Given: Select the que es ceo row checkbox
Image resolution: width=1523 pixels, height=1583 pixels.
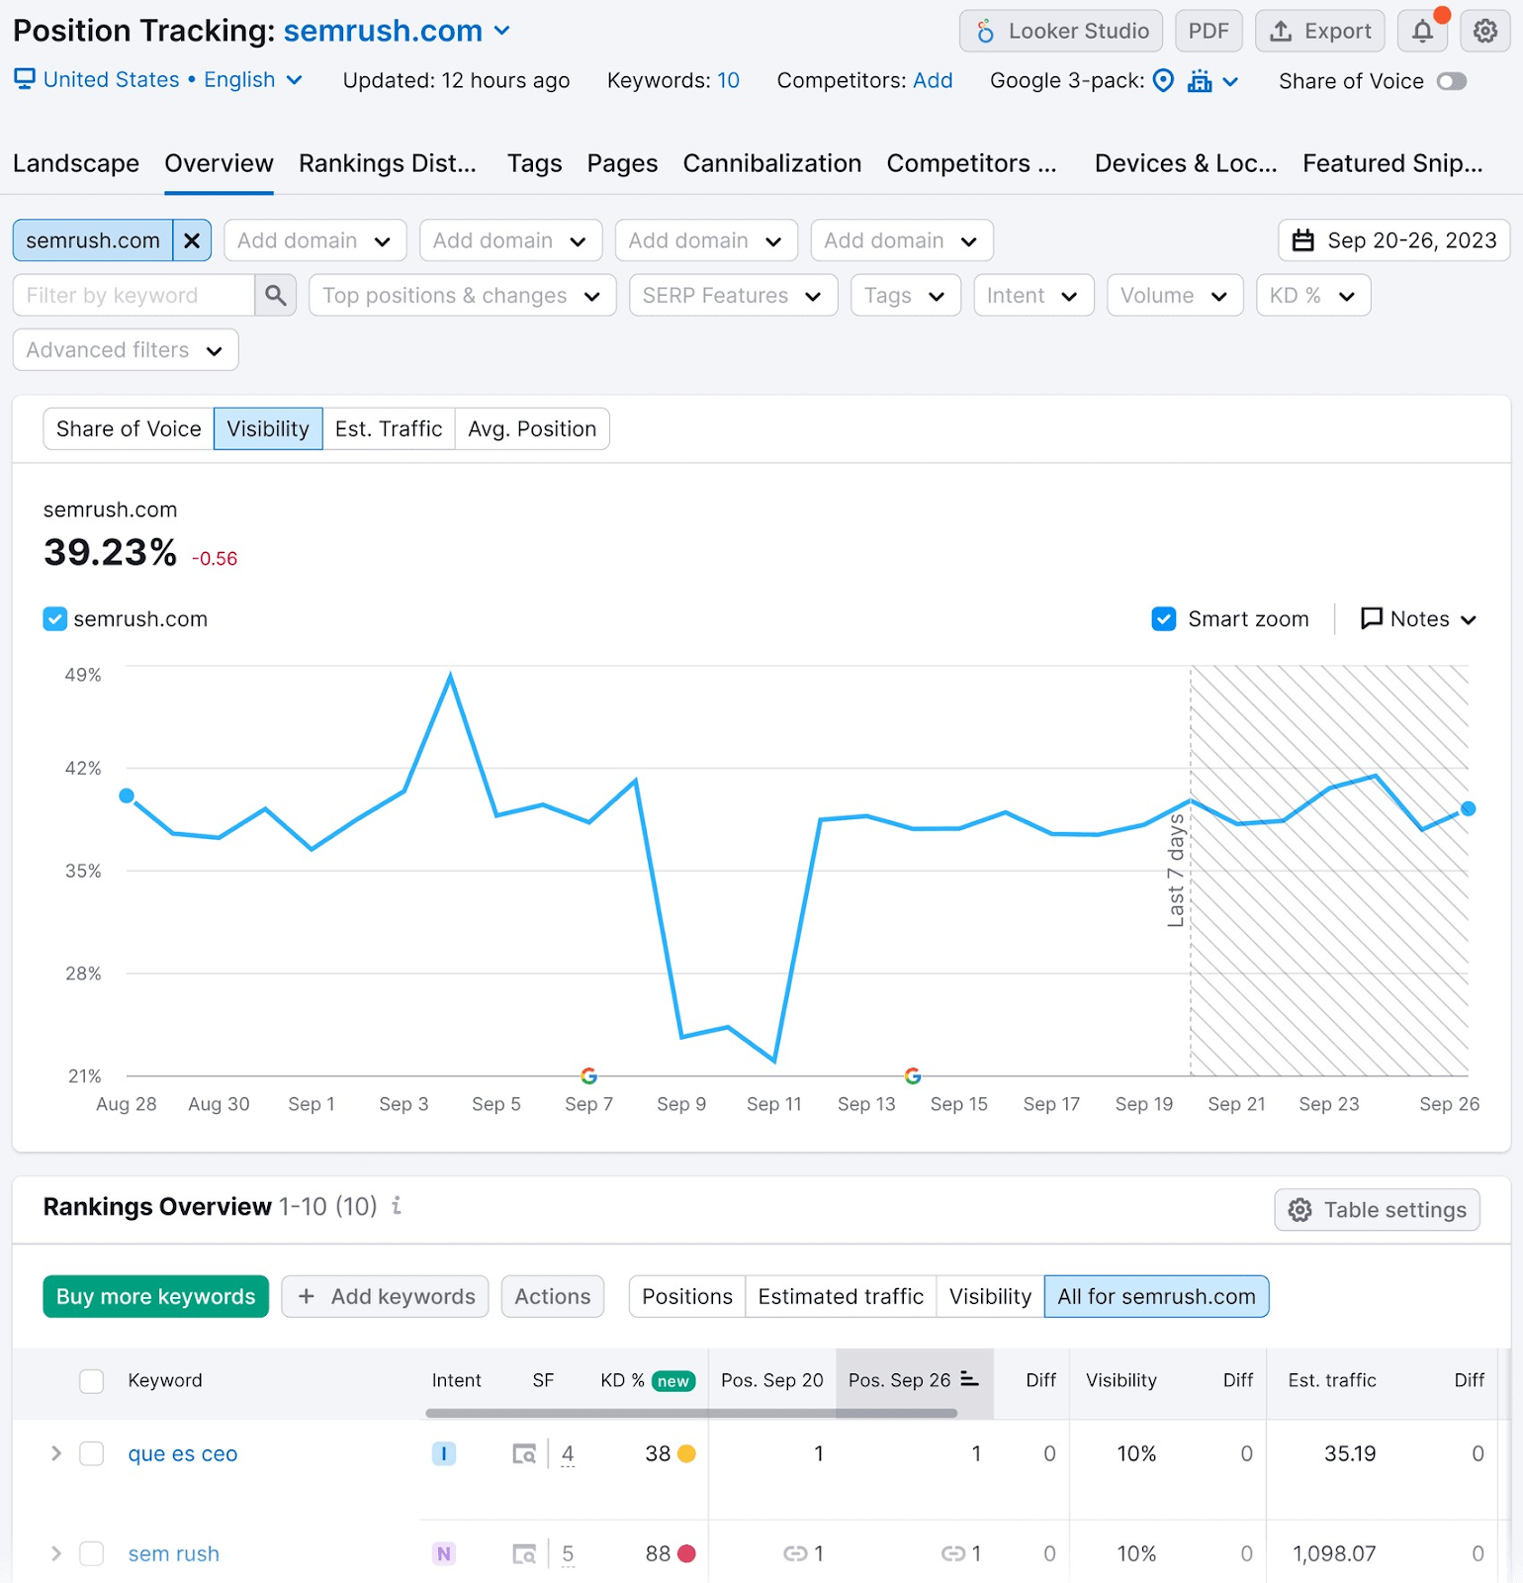Looking at the screenshot, I should [x=92, y=1453].
